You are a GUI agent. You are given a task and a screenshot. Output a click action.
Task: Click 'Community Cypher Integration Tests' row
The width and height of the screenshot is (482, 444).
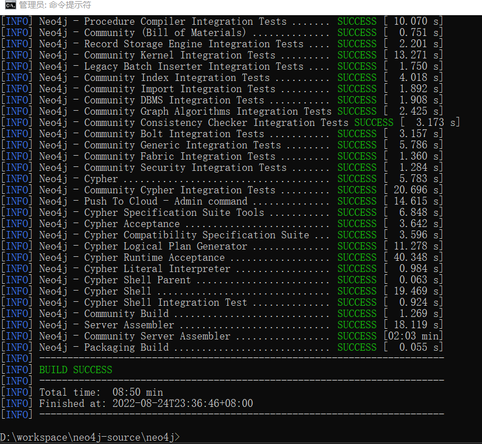(x=222, y=190)
